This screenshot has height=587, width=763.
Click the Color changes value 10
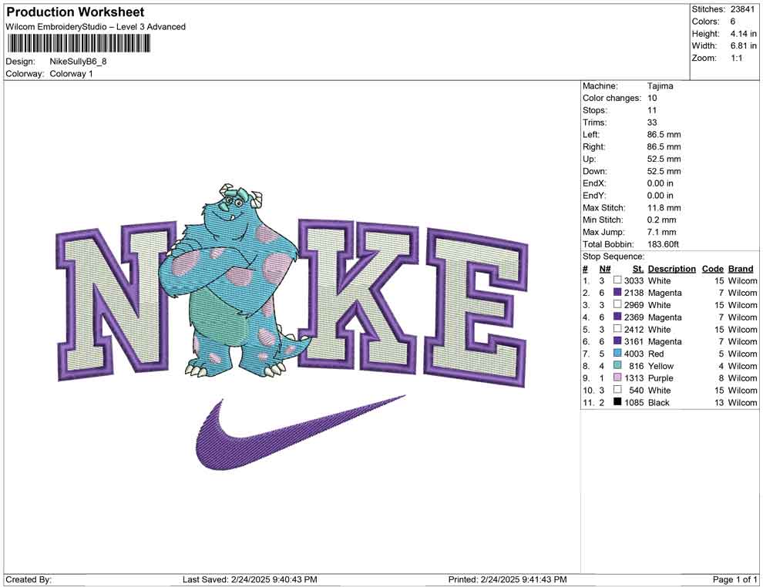(652, 99)
